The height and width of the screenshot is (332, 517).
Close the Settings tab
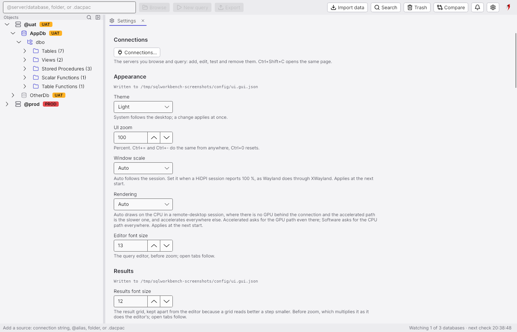tap(143, 21)
